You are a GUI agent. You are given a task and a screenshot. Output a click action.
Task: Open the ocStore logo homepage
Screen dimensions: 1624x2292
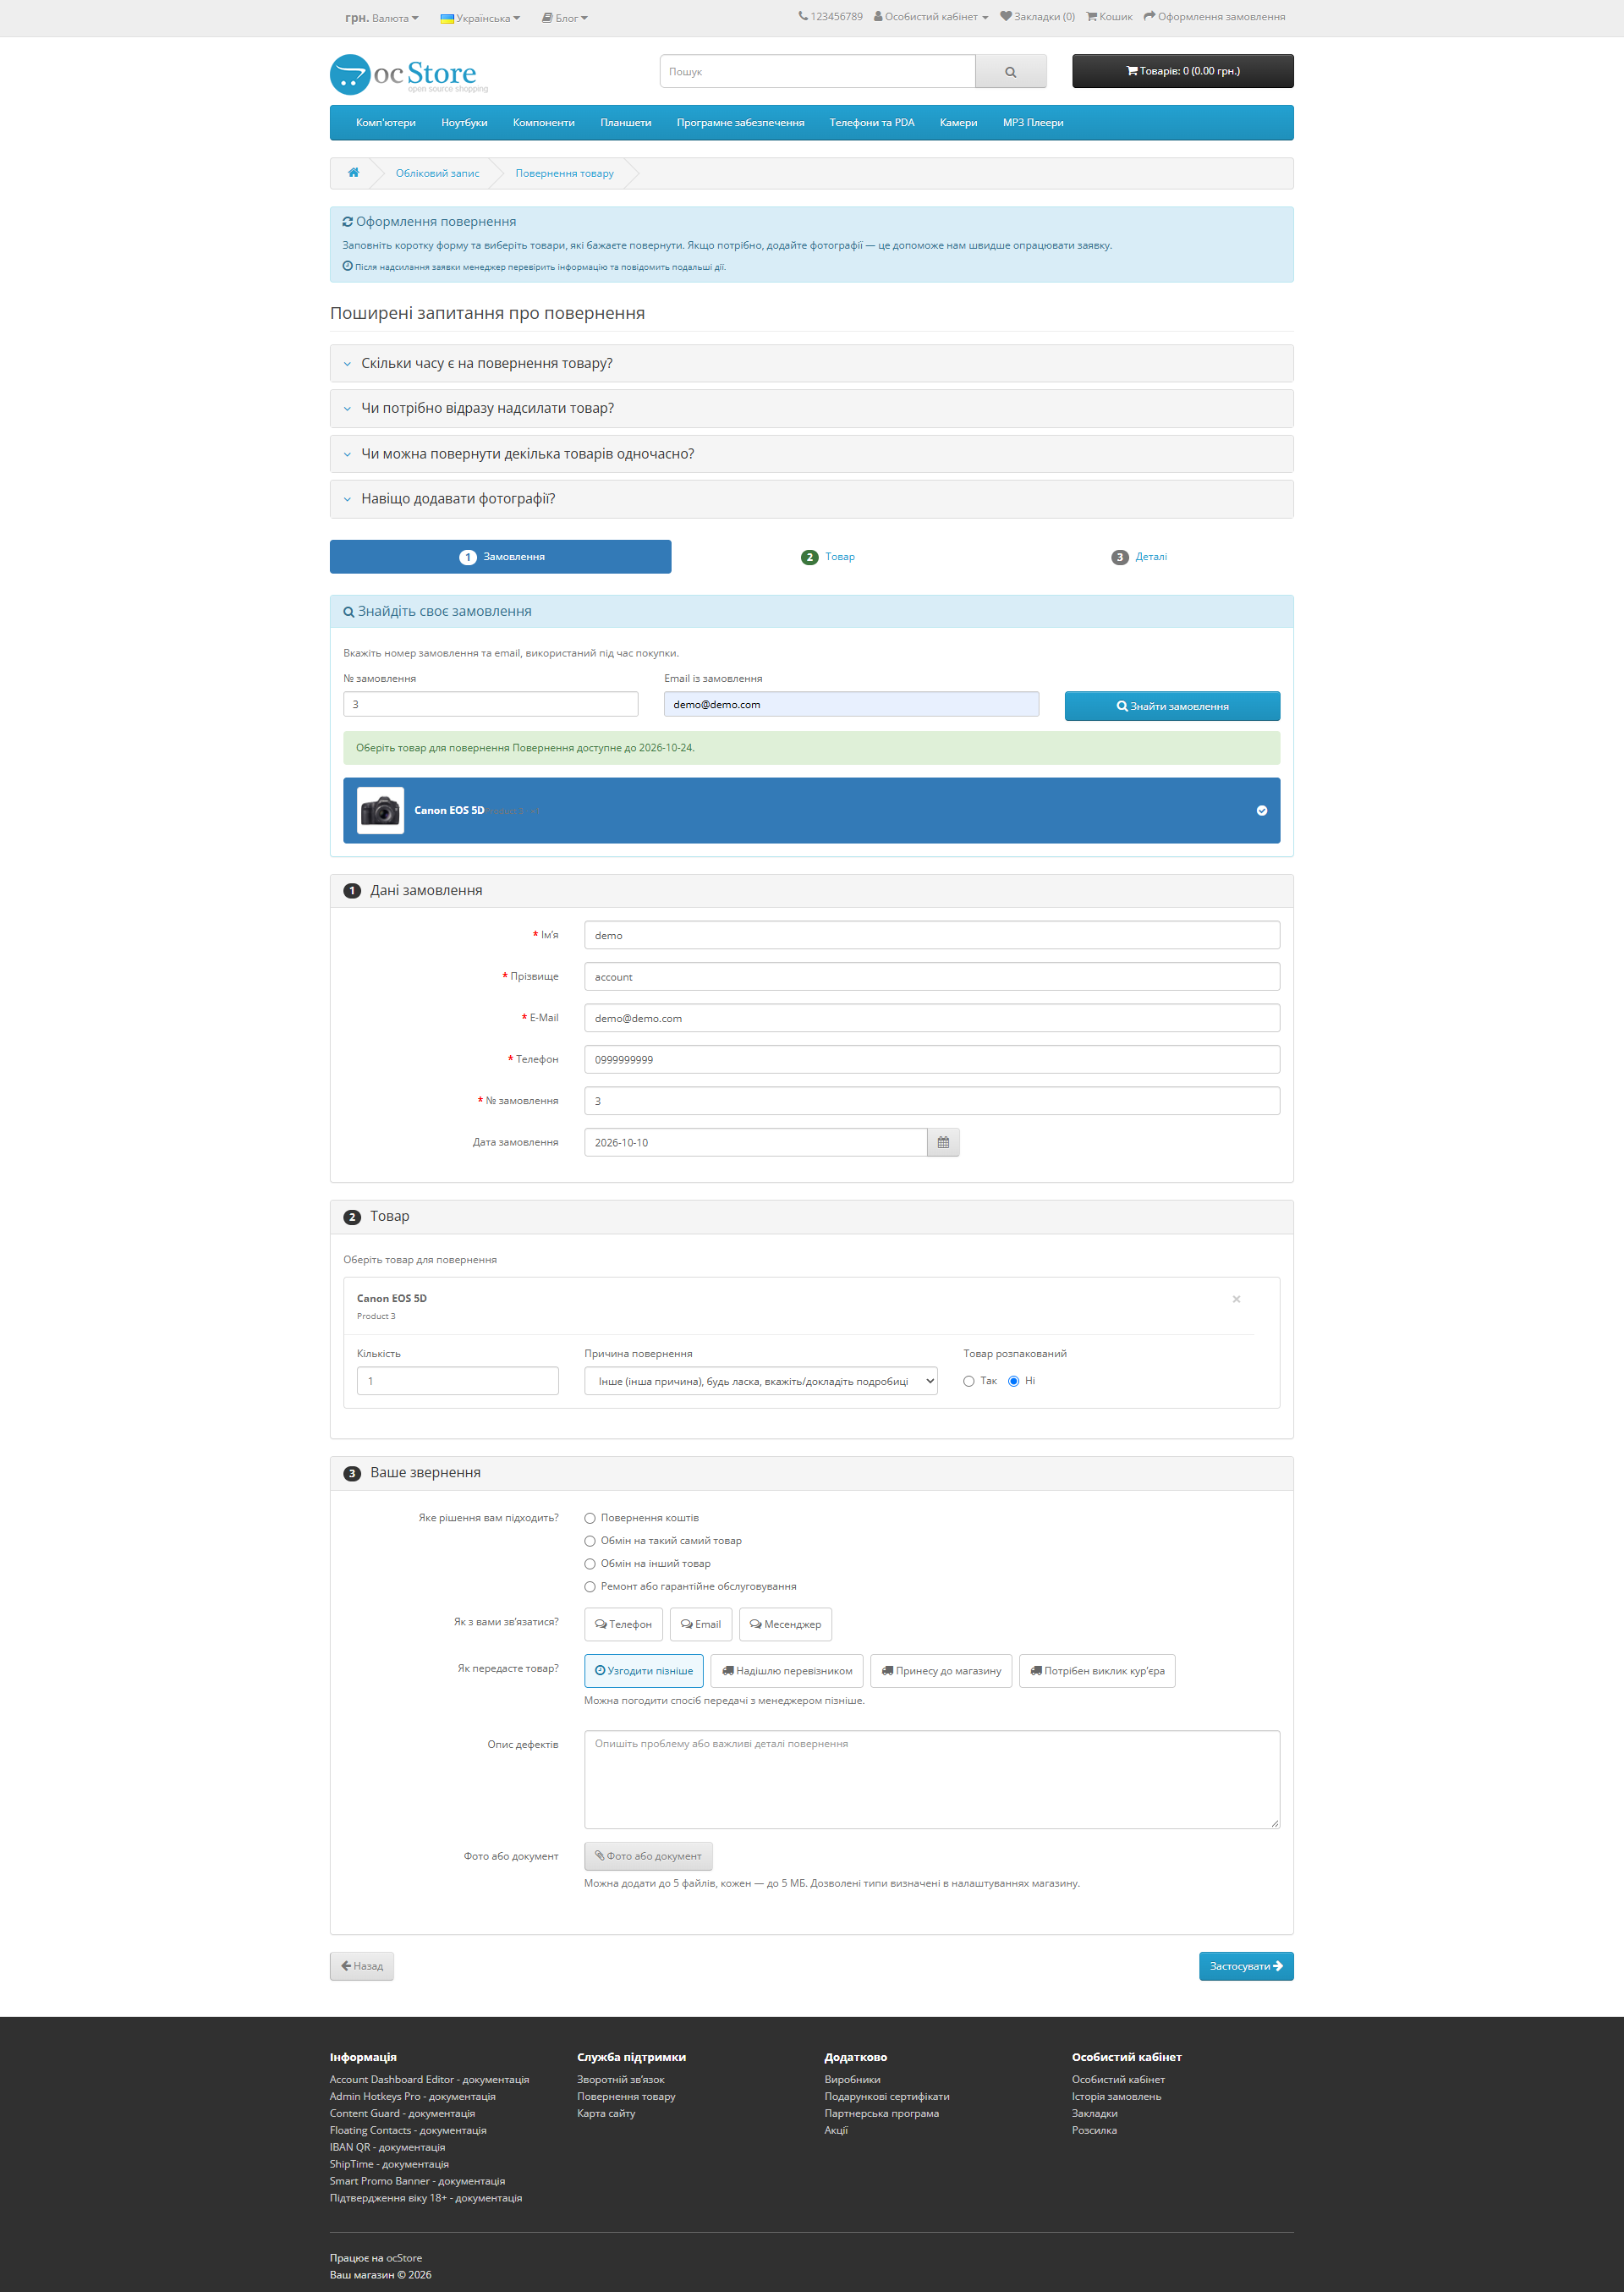408,74
